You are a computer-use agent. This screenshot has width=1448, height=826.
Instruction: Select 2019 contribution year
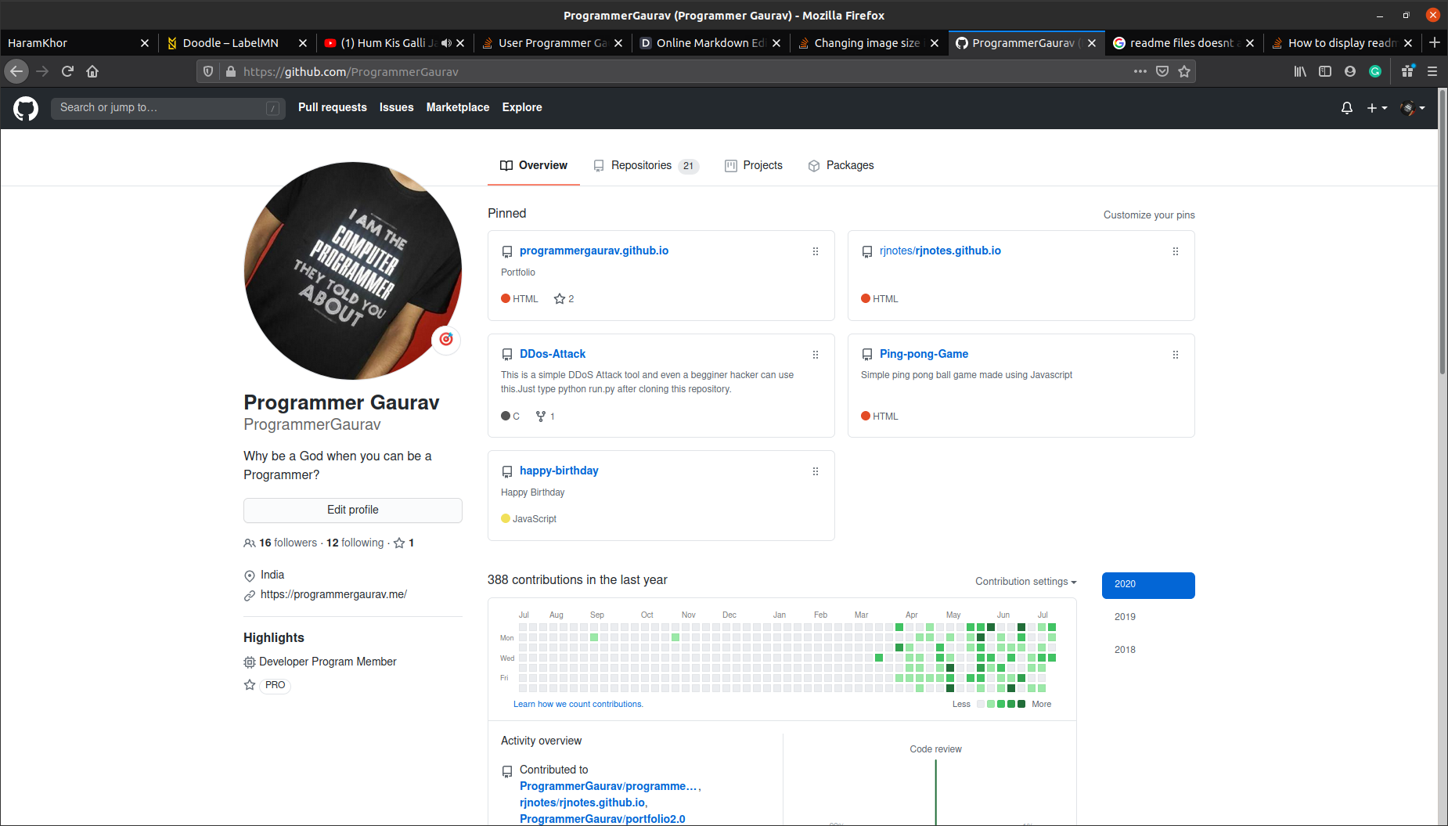pos(1148,617)
